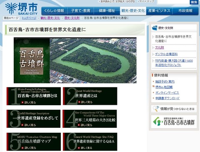Screen dimensions: 200x152
Task: Open the 施設予約・案内 link
Action: click(165, 81)
